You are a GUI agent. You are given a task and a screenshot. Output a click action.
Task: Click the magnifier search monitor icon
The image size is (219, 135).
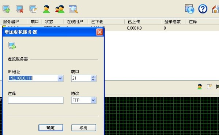click(x=73, y=9)
